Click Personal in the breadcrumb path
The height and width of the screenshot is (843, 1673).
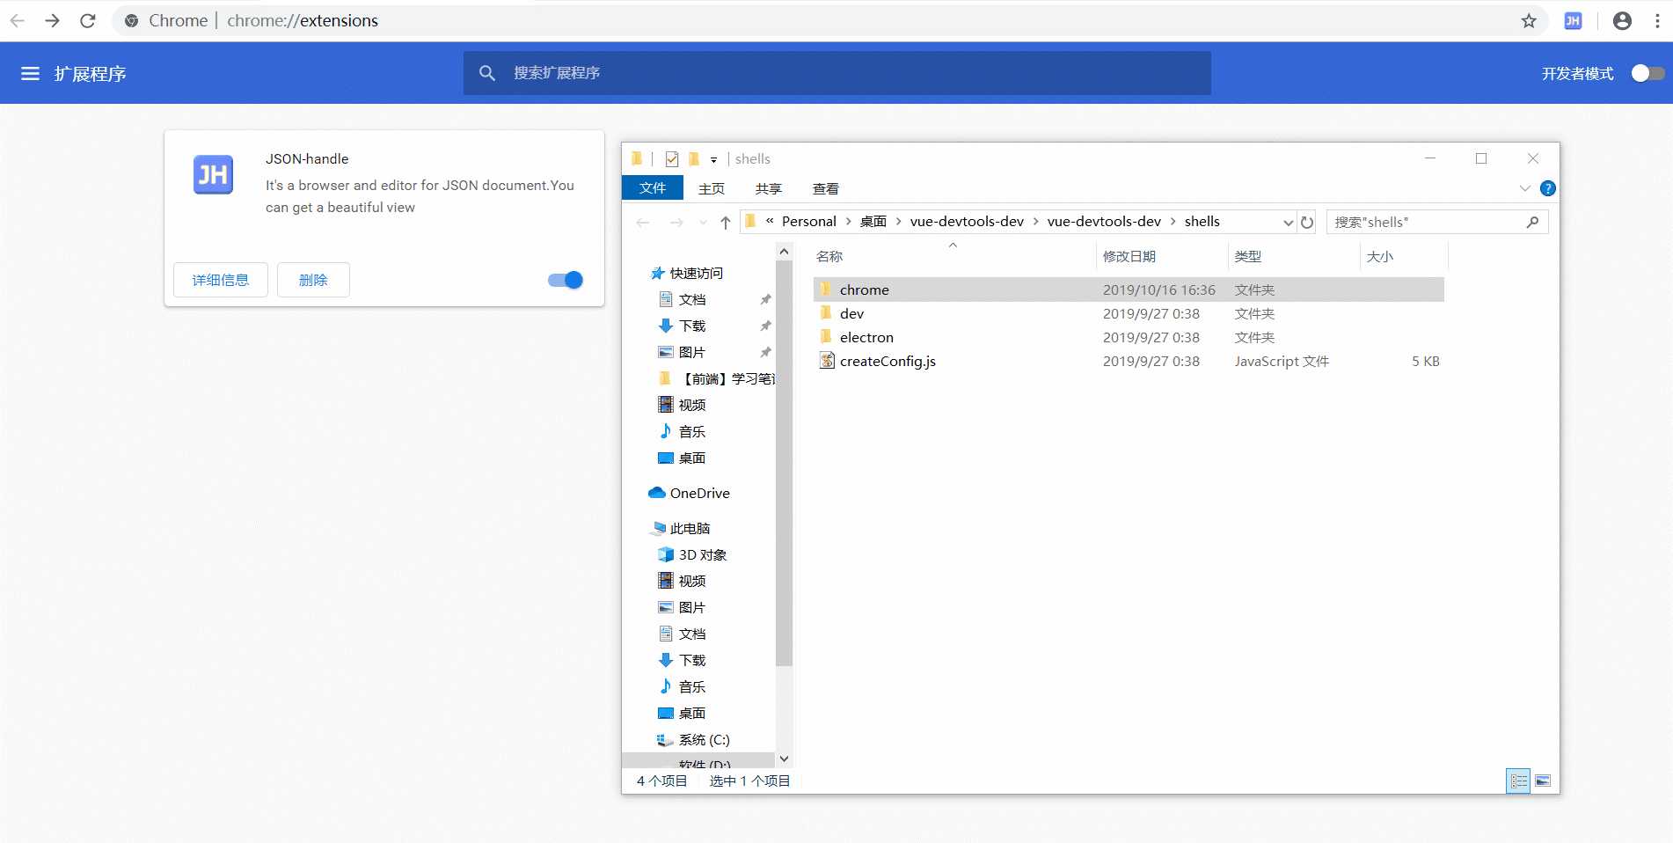[809, 222]
